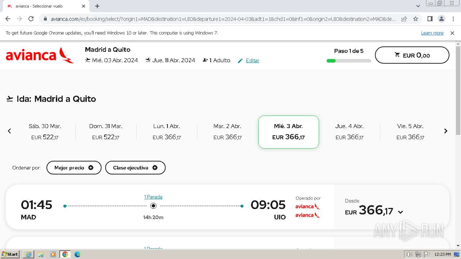This screenshot has width=461, height=259.
Task: Open 1 Parada details for 01:45 flight
Action: [x=153, y=197]
